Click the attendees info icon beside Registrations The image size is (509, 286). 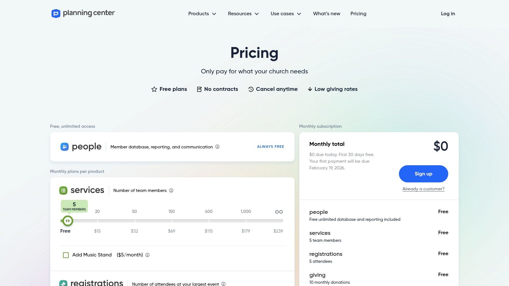[224, 284]
